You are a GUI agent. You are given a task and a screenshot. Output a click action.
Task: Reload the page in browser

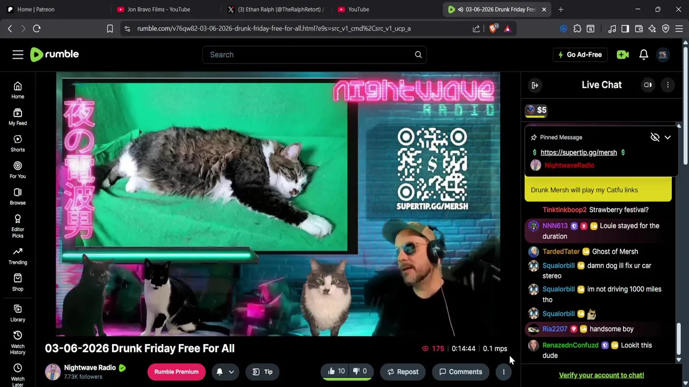pyautogui.click(x=37, y=28)
